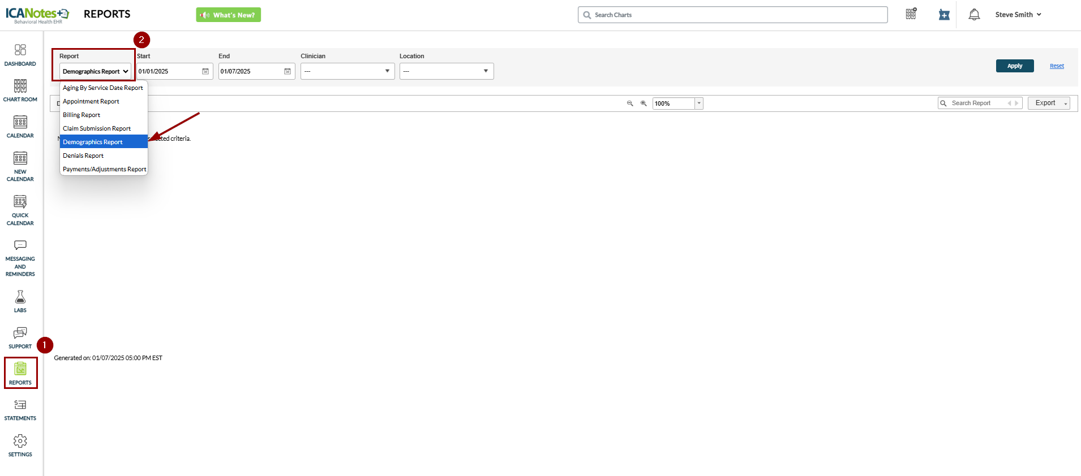Open the Report type dropdown
The height and width of the screenshot is (476, 1081).
pyautogui.click(x=95, y=71)
